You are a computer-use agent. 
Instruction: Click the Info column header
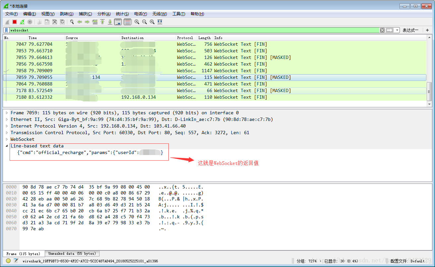pyautogui.click(x=320, y=38)
